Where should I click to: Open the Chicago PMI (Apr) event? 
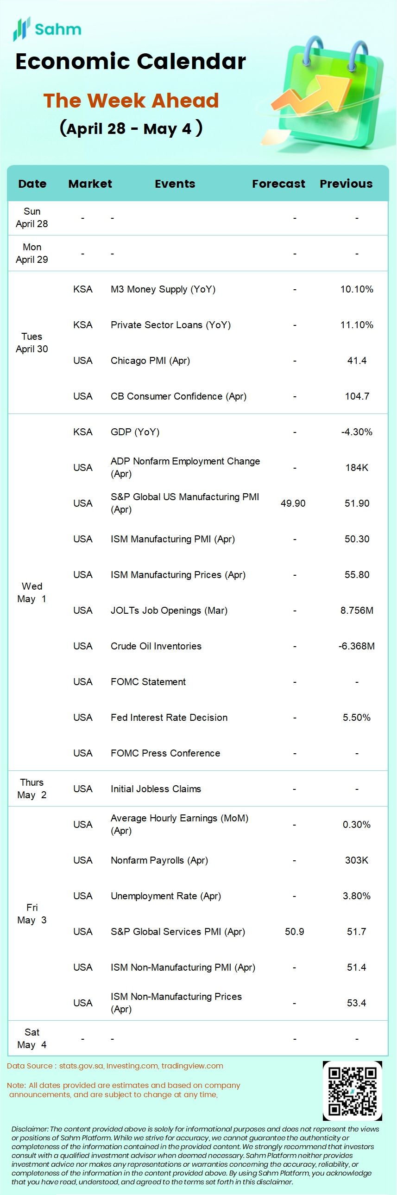pyautogui.click(x=150, y=361)
